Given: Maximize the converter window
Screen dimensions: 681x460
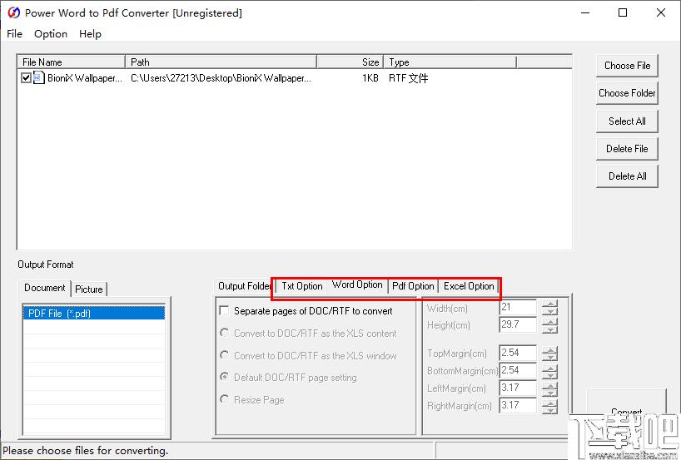Looking at the screenshot, I should [x=623, y=12].
